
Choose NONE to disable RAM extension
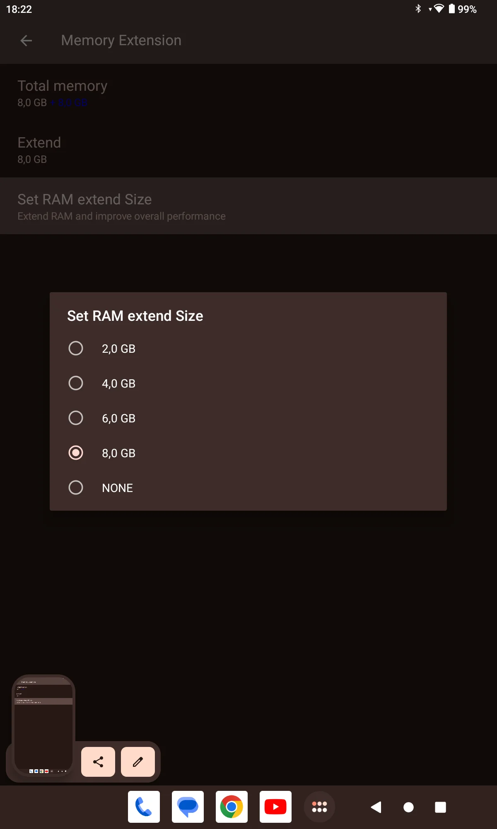click(x=76, y=488)
